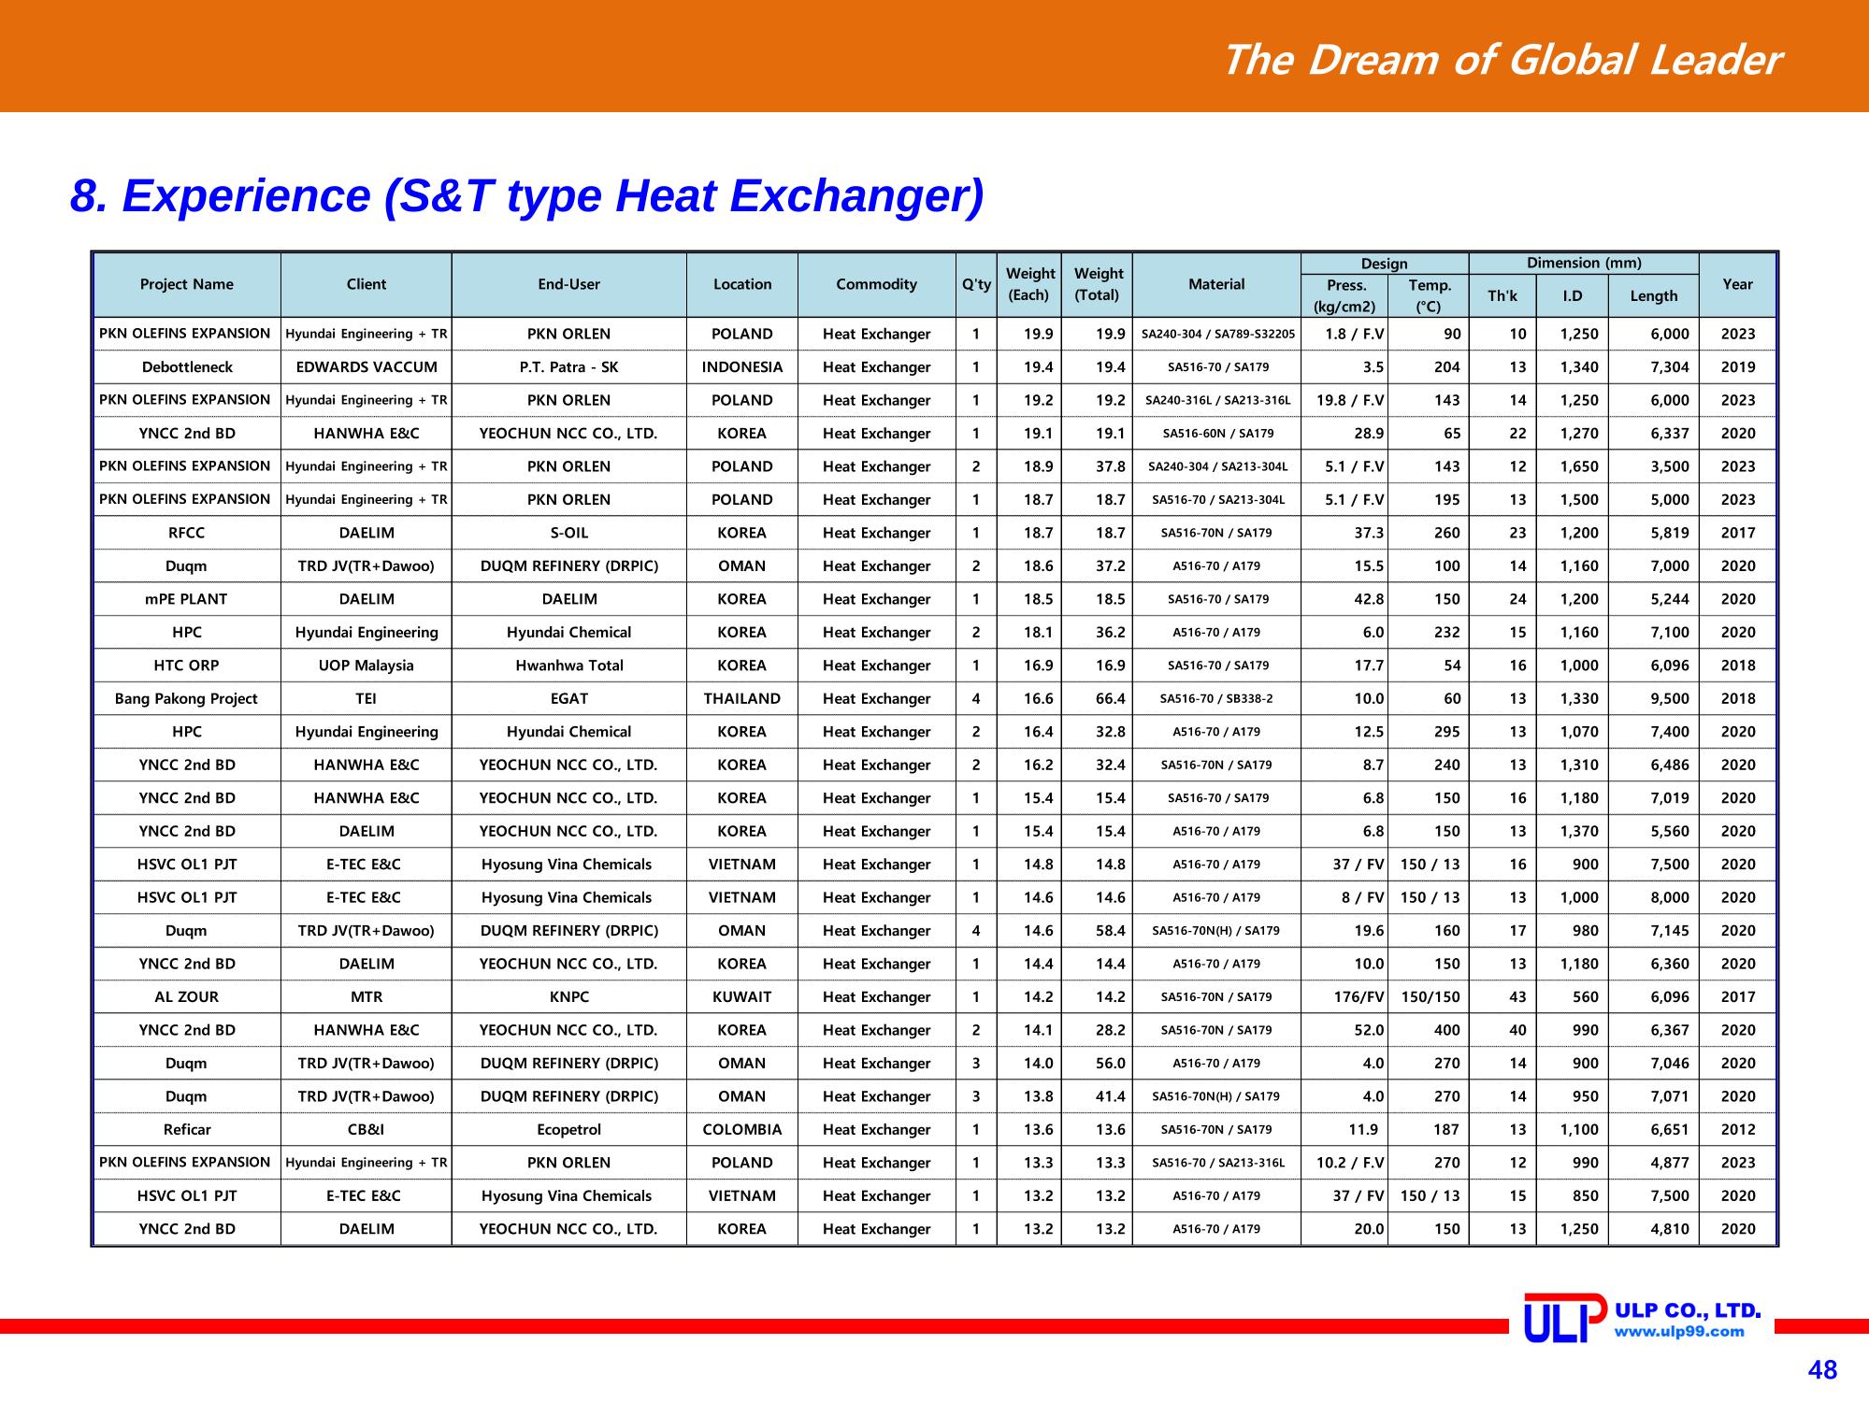Click the slide title Experience heading
The height and width of the screenshot is (1402, 1869).
527,196
